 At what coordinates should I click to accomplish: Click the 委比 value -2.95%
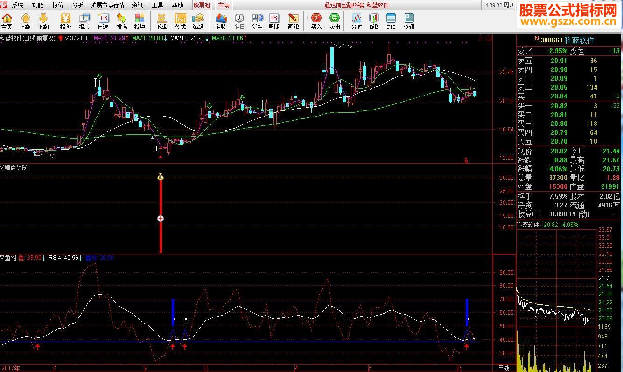pos(557,51)
